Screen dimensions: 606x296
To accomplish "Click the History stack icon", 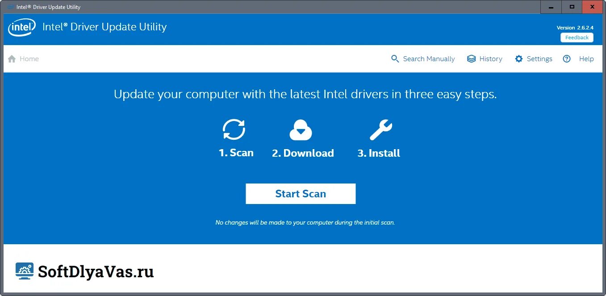I will click(x=471, y=59).
